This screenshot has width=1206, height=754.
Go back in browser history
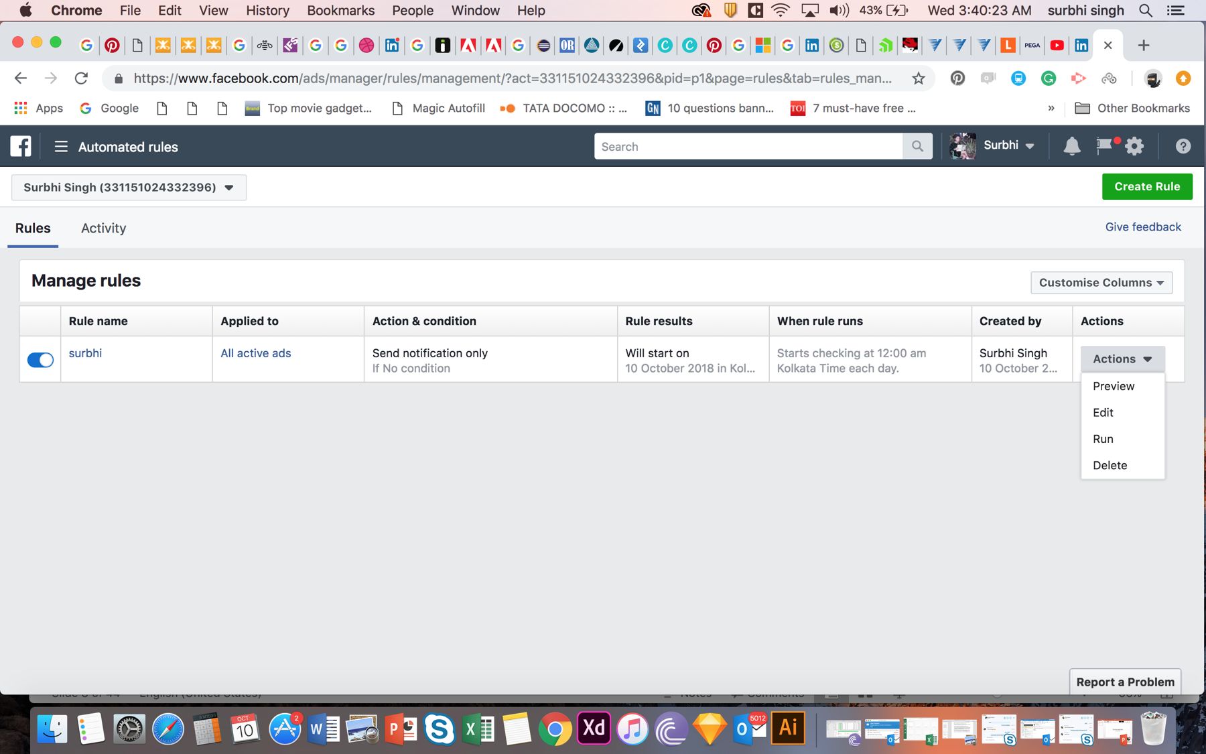click(x=21, y=78)
